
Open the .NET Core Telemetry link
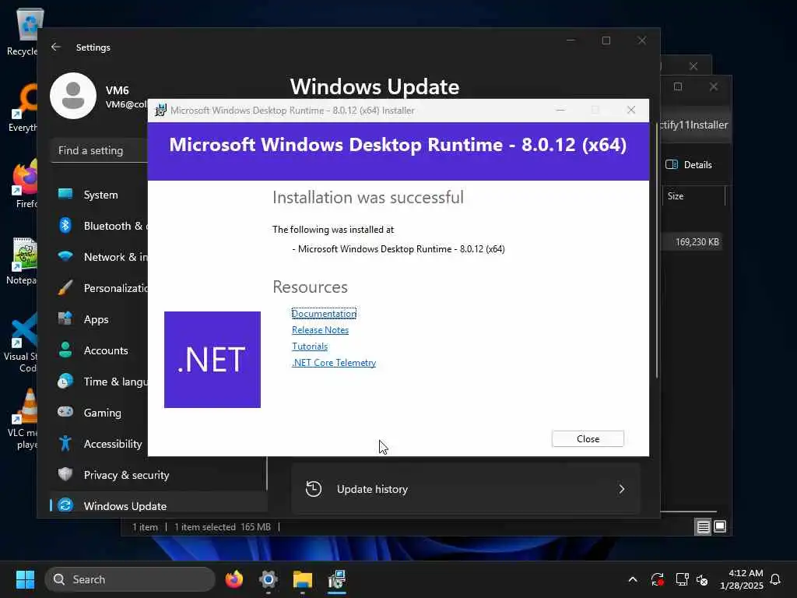(334, 363)
